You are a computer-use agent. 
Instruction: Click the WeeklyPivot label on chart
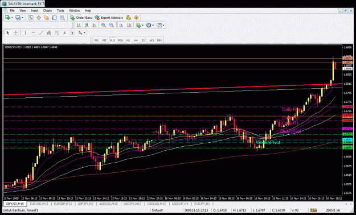tap(268, 142)
